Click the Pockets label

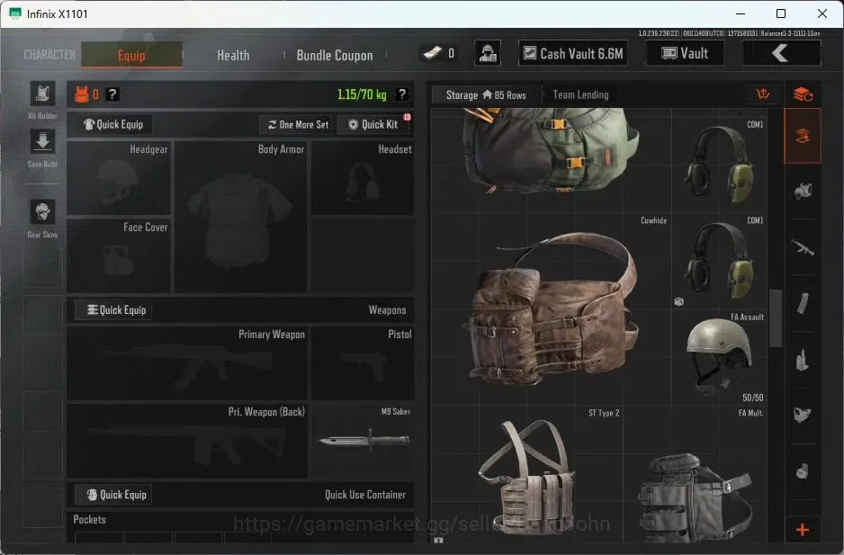89,520
